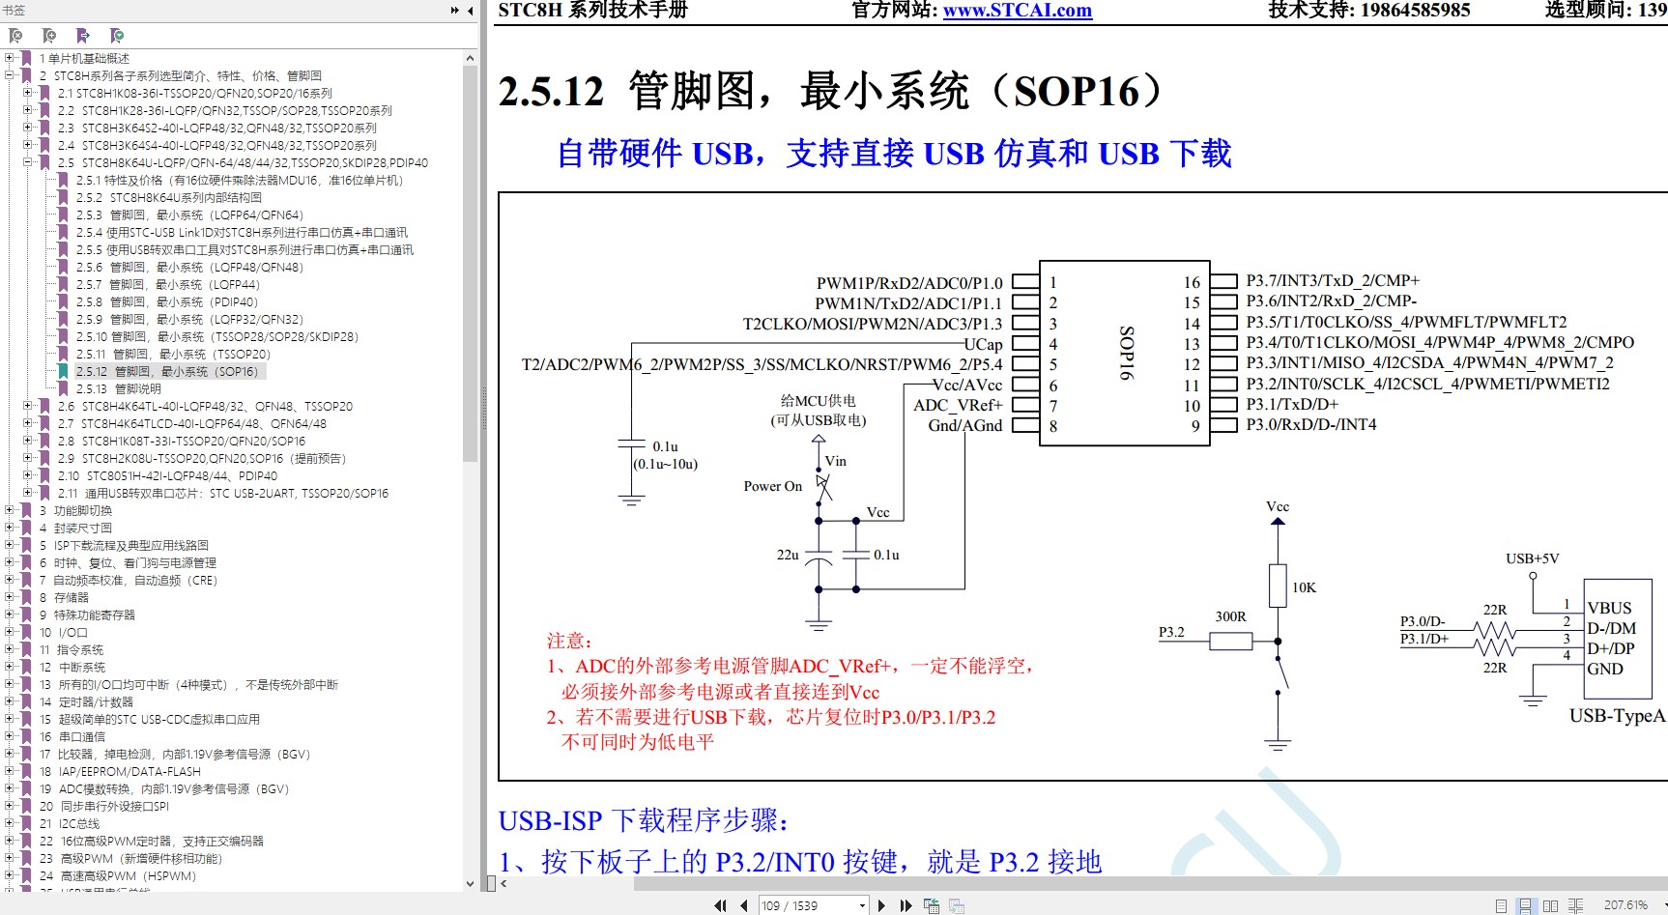Open bookmark 14 定时器/计数器
The height and width of the screenshot is (915, 1668).
[x=86, y=701]
